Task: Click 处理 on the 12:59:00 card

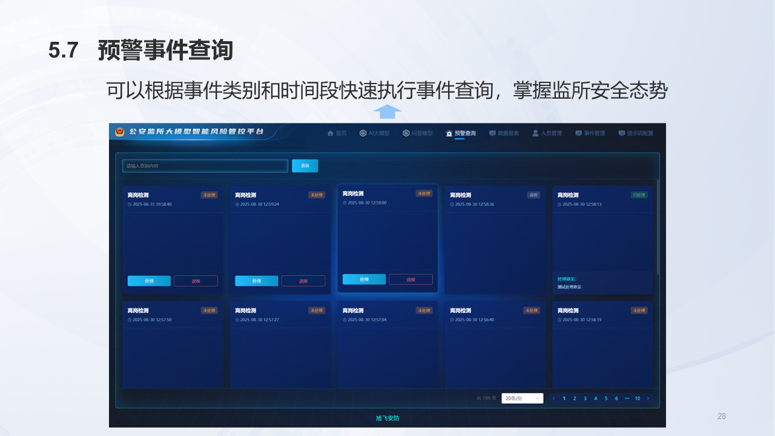Action: (364, 279)
